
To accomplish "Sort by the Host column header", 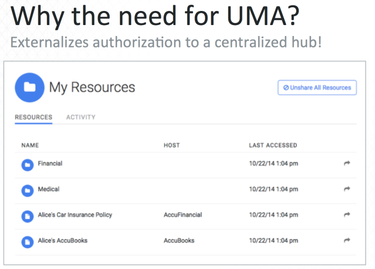I will coord(171,145).
